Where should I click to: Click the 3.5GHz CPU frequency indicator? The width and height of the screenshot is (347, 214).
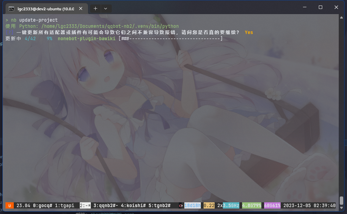click(231, 206)
